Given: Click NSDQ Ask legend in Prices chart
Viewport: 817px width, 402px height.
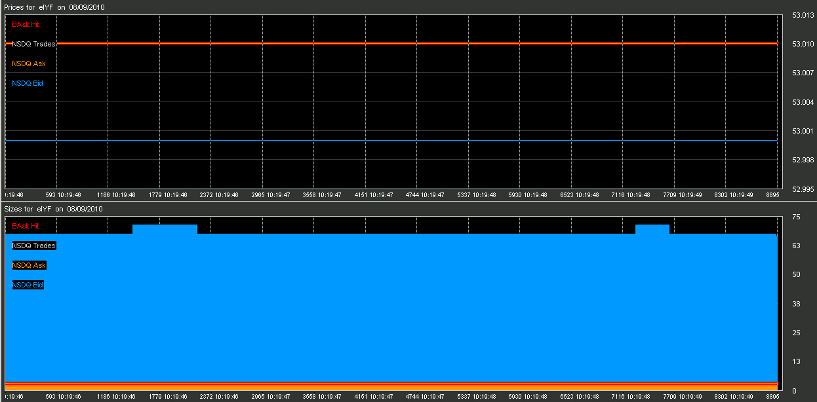Looking at the screenshot, I should click(x=29, y=64).
